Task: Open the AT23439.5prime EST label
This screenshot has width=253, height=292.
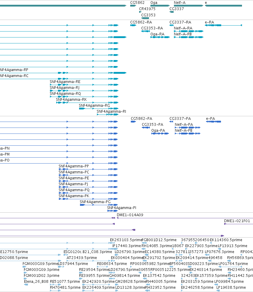Action: pos(82,258)
